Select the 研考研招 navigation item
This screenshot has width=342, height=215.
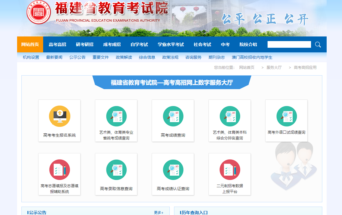point(85,45)
